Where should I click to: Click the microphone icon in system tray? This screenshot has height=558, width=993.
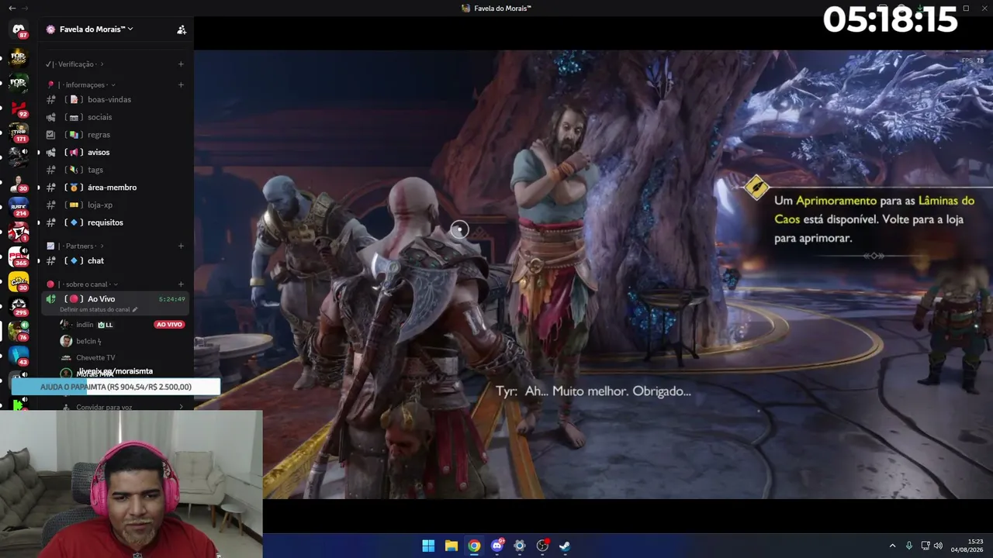pyautogui.click(x=909, y=546)
